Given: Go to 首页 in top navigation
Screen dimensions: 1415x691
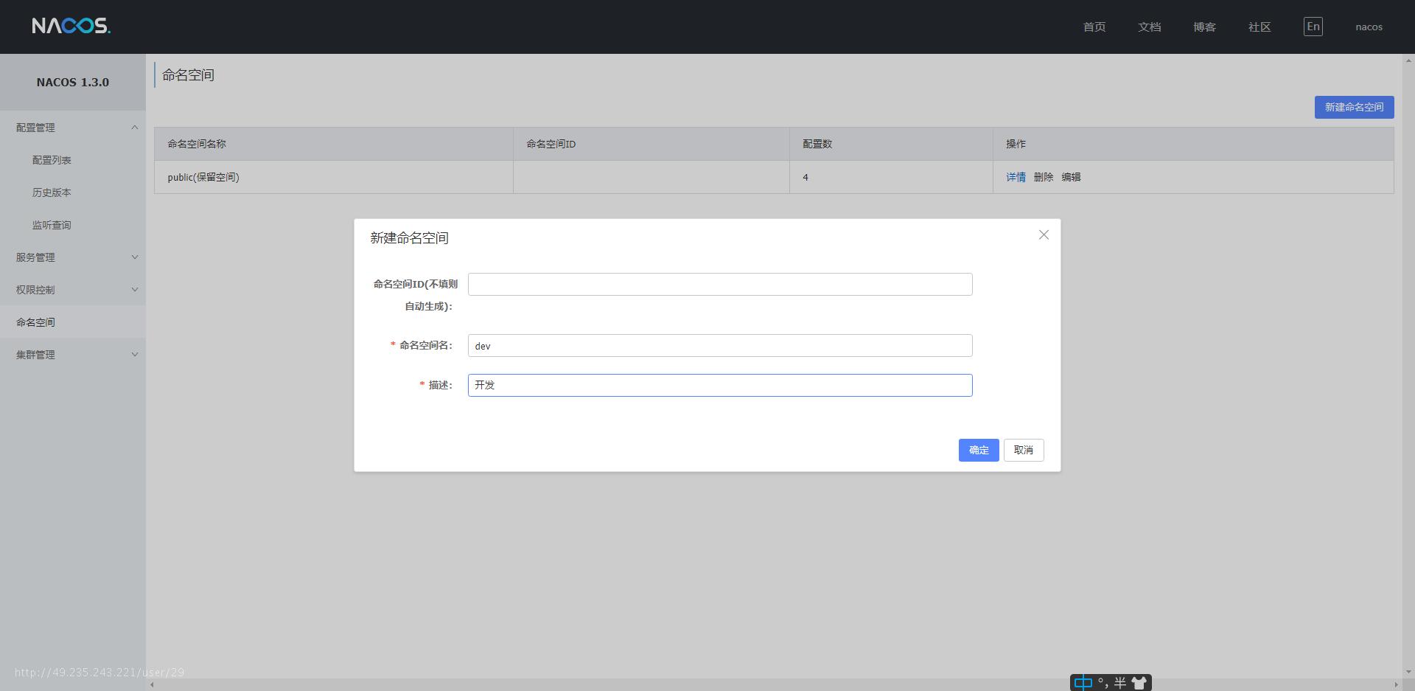Looking at the screenshot, I should [1094, 27].
